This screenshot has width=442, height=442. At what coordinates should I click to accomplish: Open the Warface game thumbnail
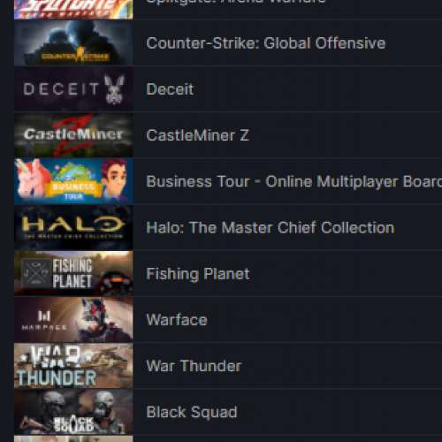point(73,320)
